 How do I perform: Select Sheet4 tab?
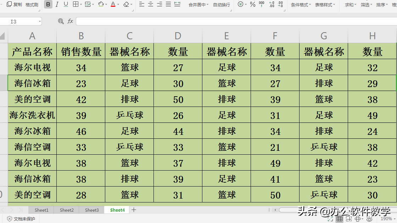(x=117, y=210)
